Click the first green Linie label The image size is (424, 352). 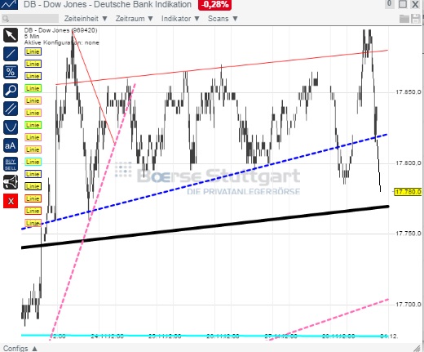click(33, 88)
